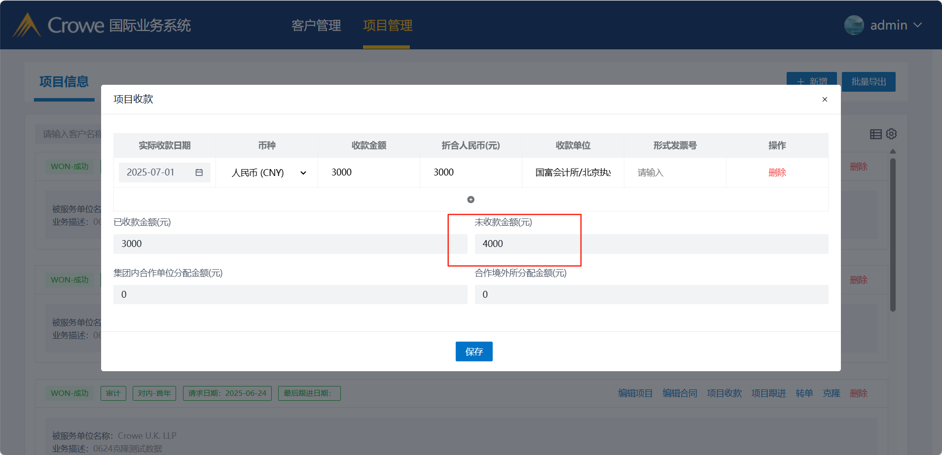The height and width of the screenshot is (455, 942).
Task: Click the 收款单位 column header
Action: tap(573, 145)
